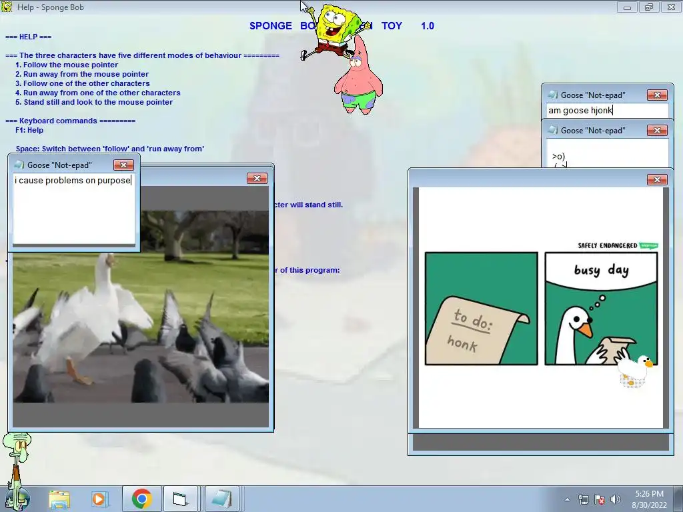683x512 pixels.
Task: Click '1. Follow the mouse pointer' line
Action: [67, 65]
